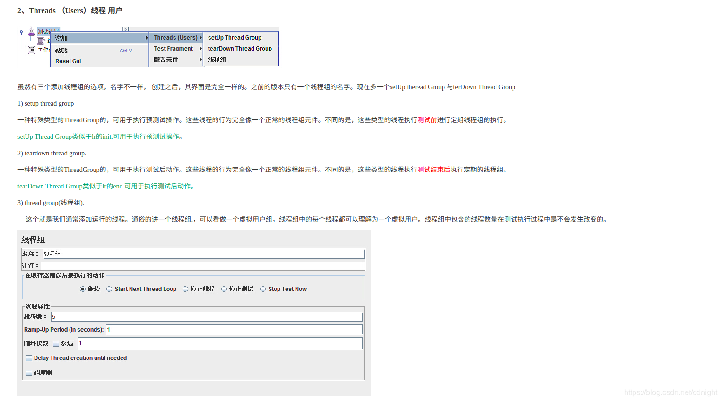Click the workbench clipboard icon
Image resolution: width=722 pixels, height=401 pixels.
pyautogui.click(x=31, y=50)
